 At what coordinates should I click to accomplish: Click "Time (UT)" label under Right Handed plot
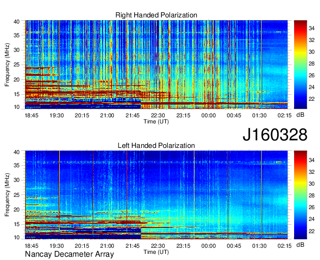point(156,122)
